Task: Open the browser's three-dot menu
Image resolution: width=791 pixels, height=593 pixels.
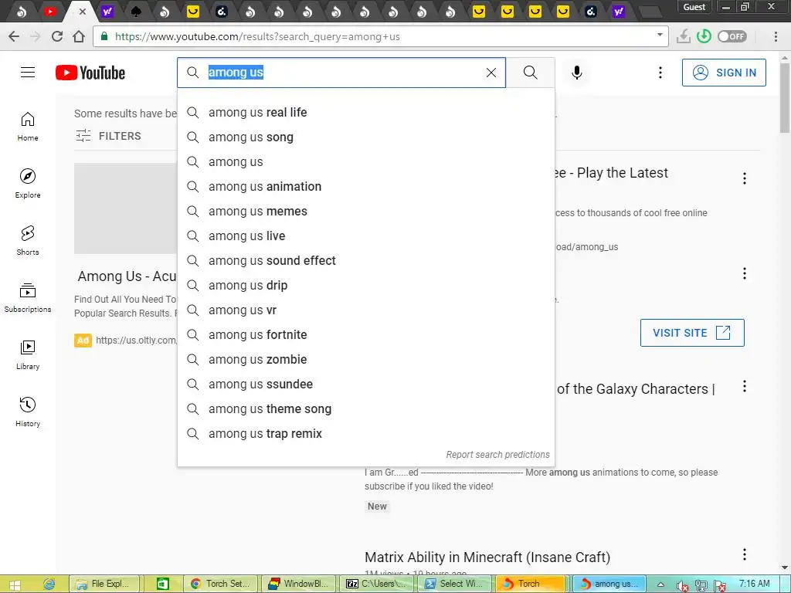Action: 776,36
